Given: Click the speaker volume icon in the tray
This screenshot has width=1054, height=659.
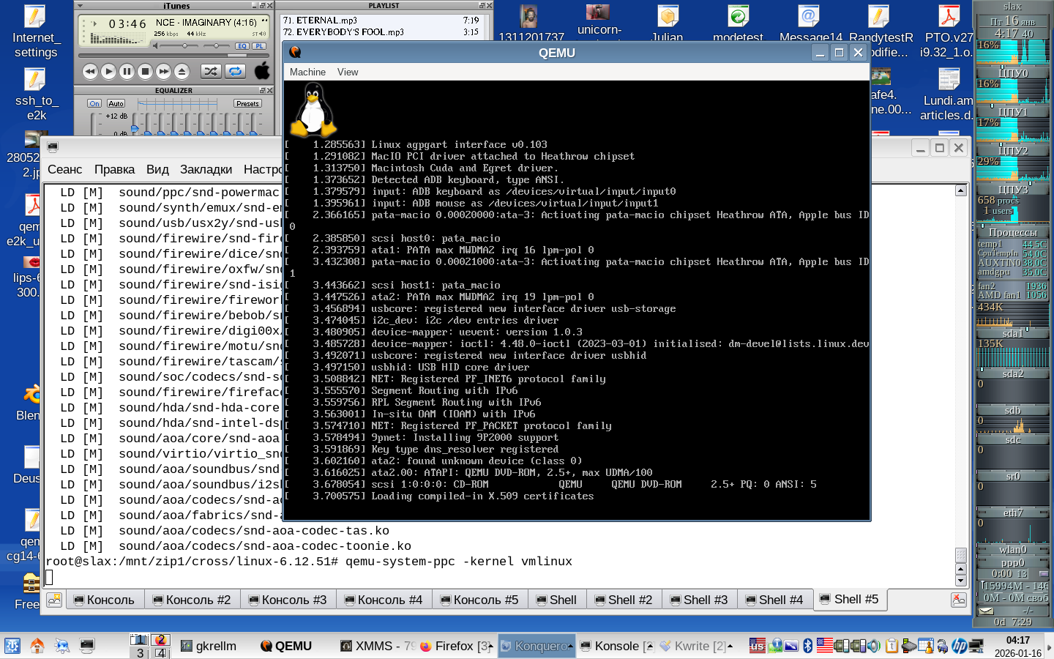Looking at the screenshot, I should tap(873, 645).
